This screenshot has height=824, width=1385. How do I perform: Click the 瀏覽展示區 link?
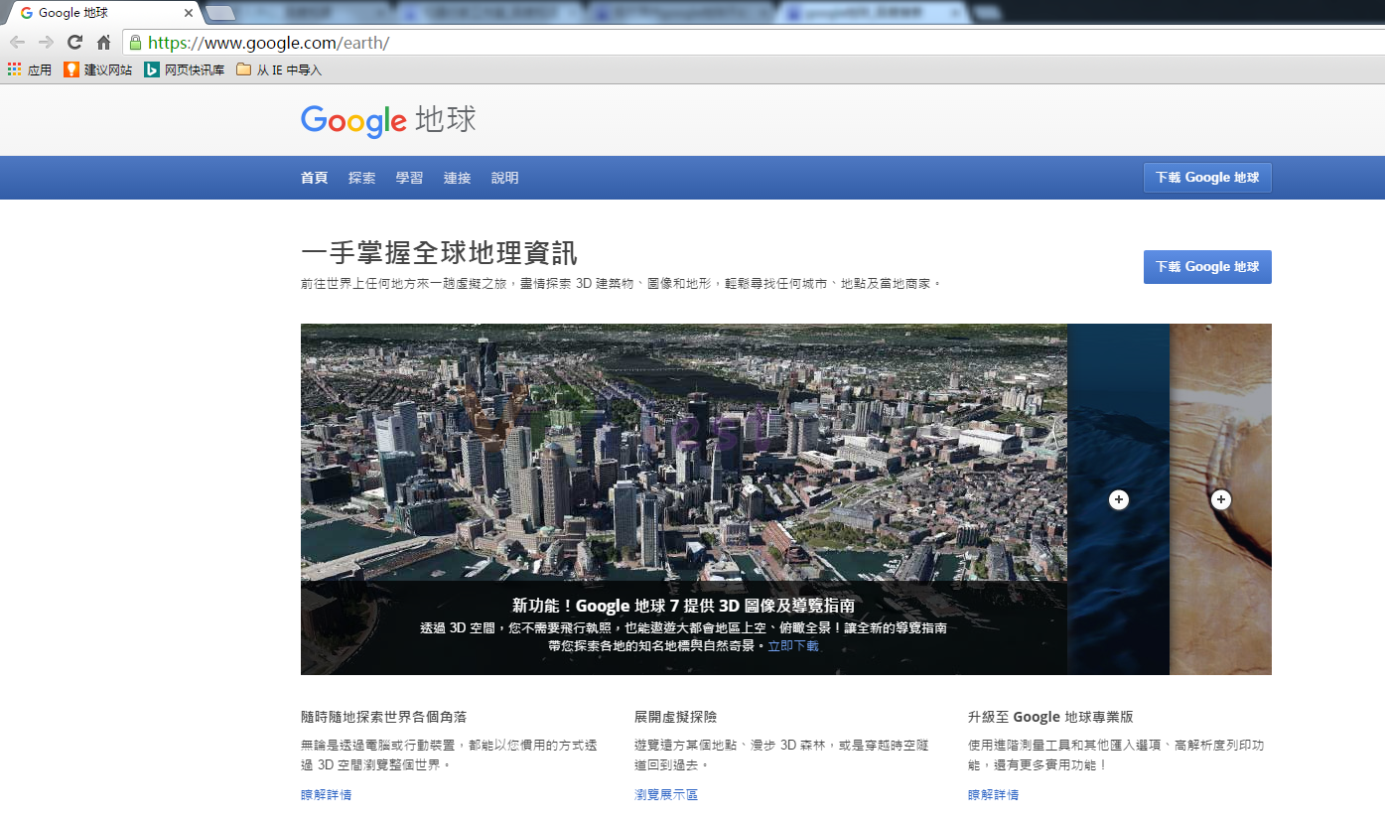tap(666, 795)
